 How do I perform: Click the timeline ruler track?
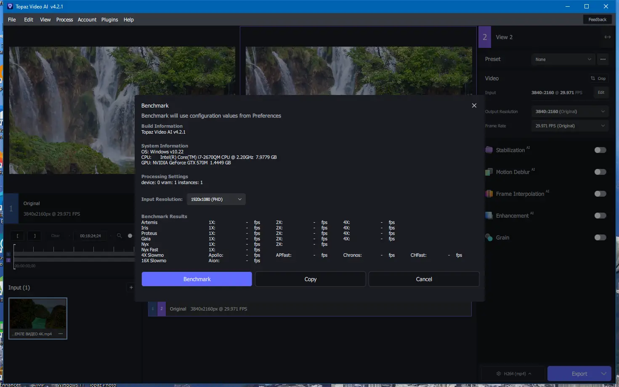[74, 249]
